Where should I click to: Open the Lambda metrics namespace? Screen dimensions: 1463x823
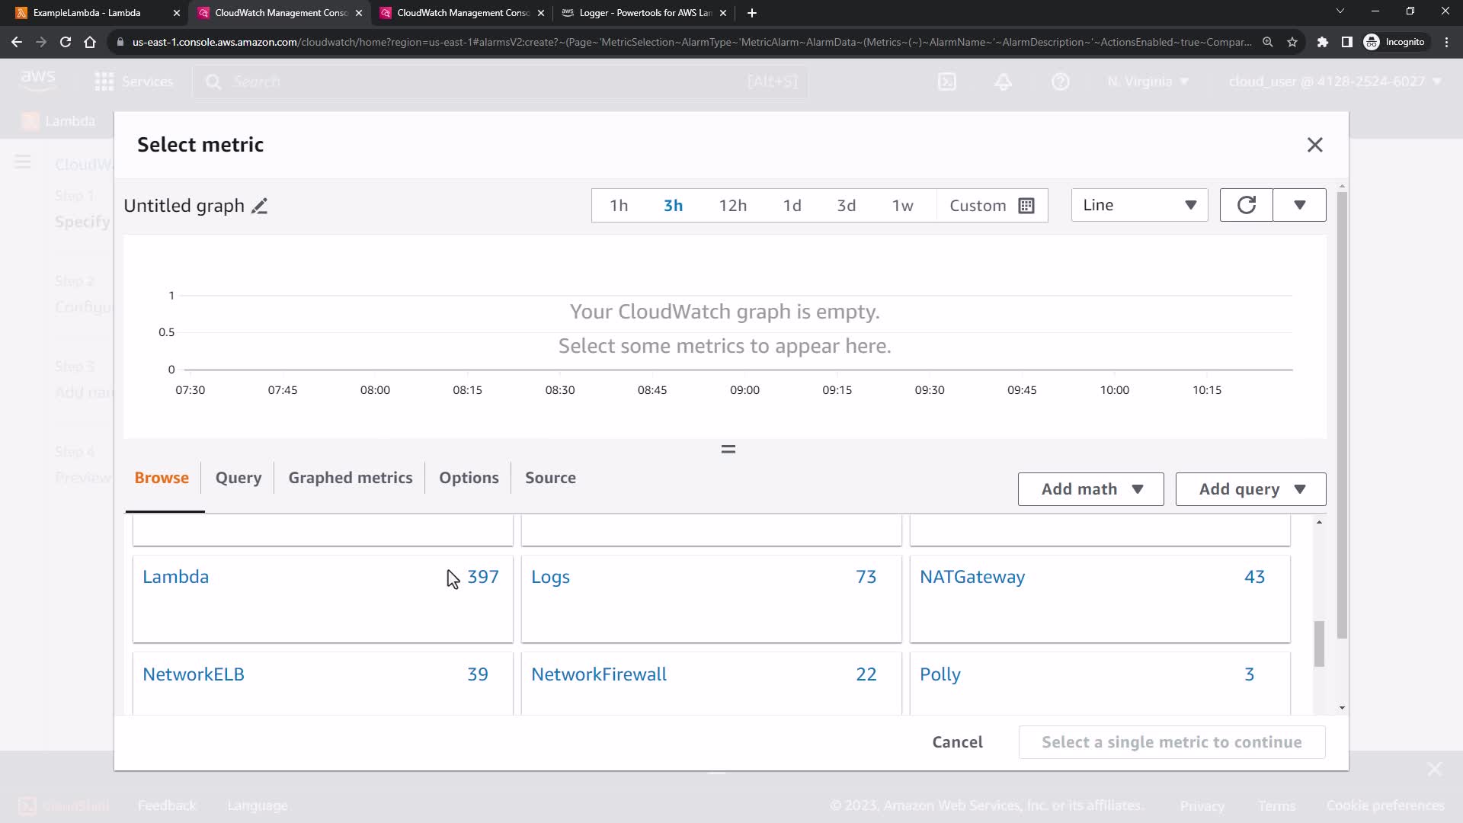click(175, 577)
